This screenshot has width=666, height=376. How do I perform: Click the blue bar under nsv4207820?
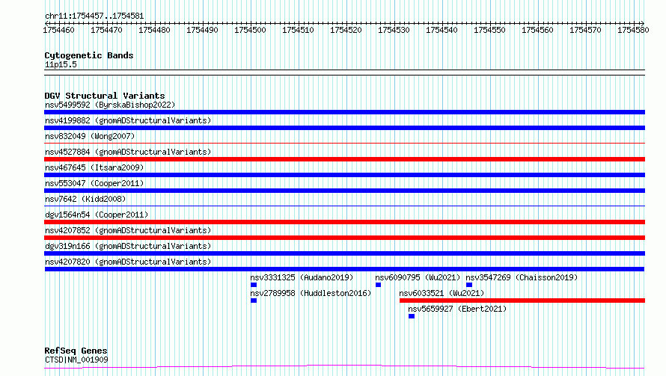tap(344, 269)
